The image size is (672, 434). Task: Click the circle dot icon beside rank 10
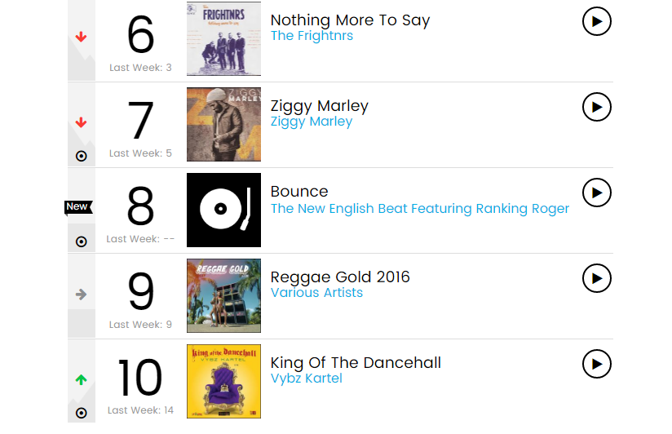click(x=81, y=413)
